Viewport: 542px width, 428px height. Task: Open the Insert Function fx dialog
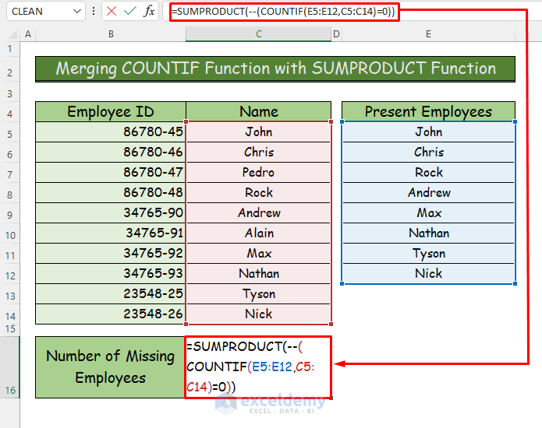(149, 11)
